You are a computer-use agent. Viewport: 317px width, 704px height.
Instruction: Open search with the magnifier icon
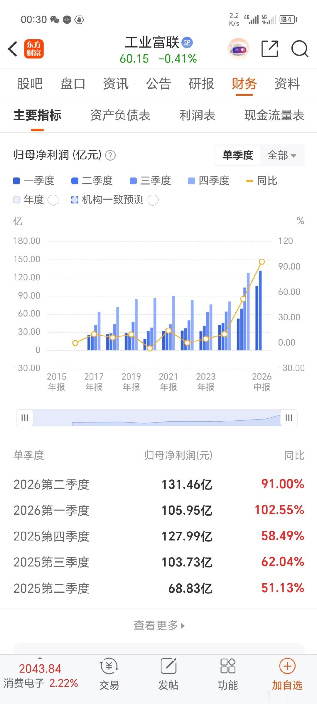pos(299,49)
